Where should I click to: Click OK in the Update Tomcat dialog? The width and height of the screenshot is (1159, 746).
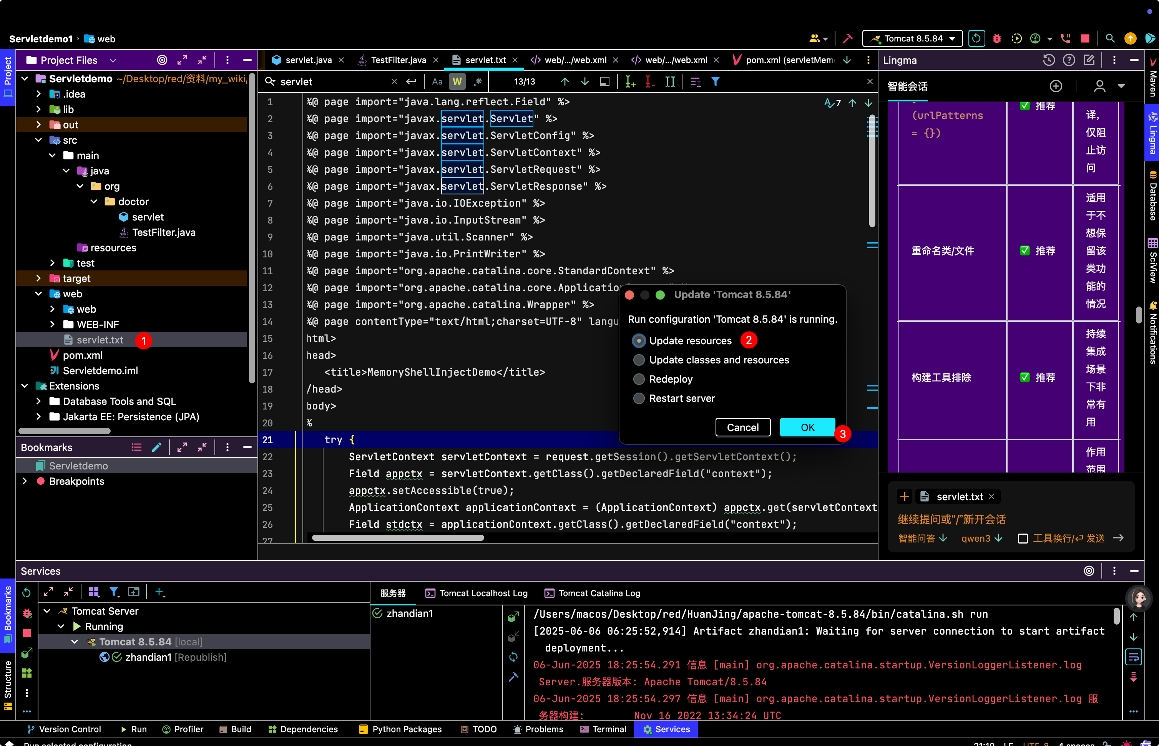[807, 428]
